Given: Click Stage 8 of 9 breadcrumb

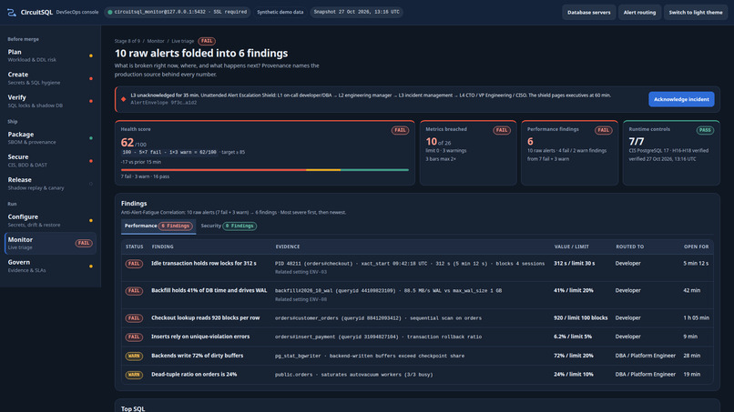Looking at the screenshot, I should pos(127,41).
